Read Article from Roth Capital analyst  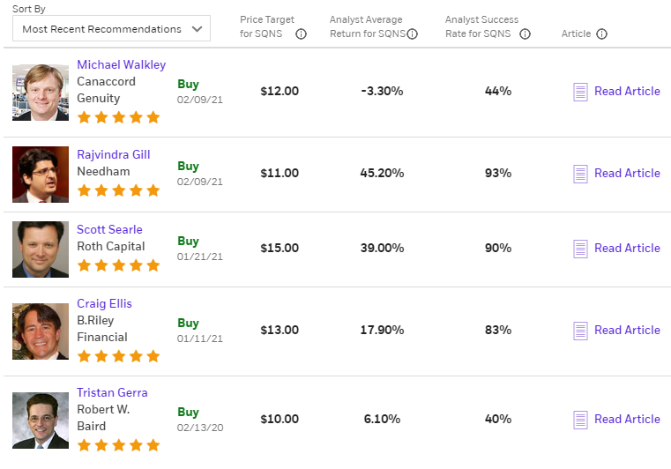click(x=627, y=249)
